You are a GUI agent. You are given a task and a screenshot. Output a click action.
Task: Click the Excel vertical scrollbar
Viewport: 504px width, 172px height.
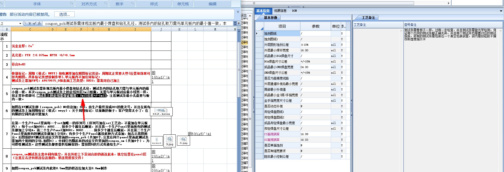[x=239, y=70]
